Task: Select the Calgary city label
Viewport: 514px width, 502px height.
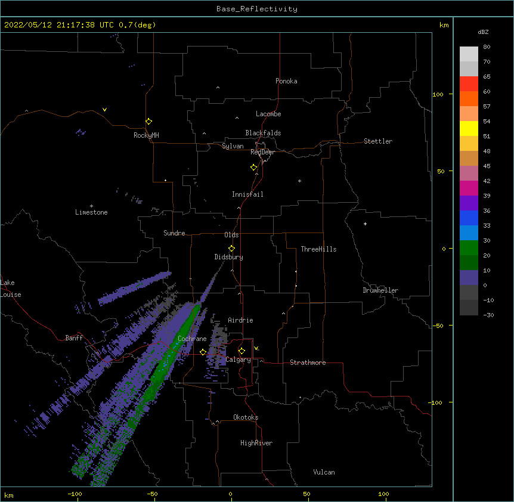Action: (x=239, y=360)
